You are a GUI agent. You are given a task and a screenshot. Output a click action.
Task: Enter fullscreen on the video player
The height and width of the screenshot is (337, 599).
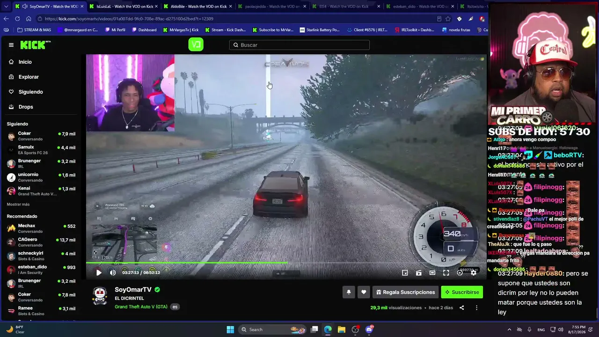[x=446, y=272]
